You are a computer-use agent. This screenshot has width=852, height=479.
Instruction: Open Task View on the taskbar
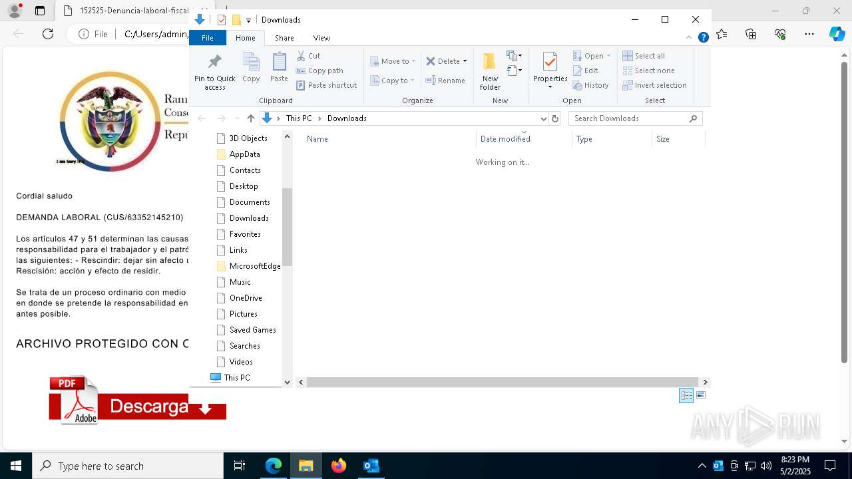240,466
